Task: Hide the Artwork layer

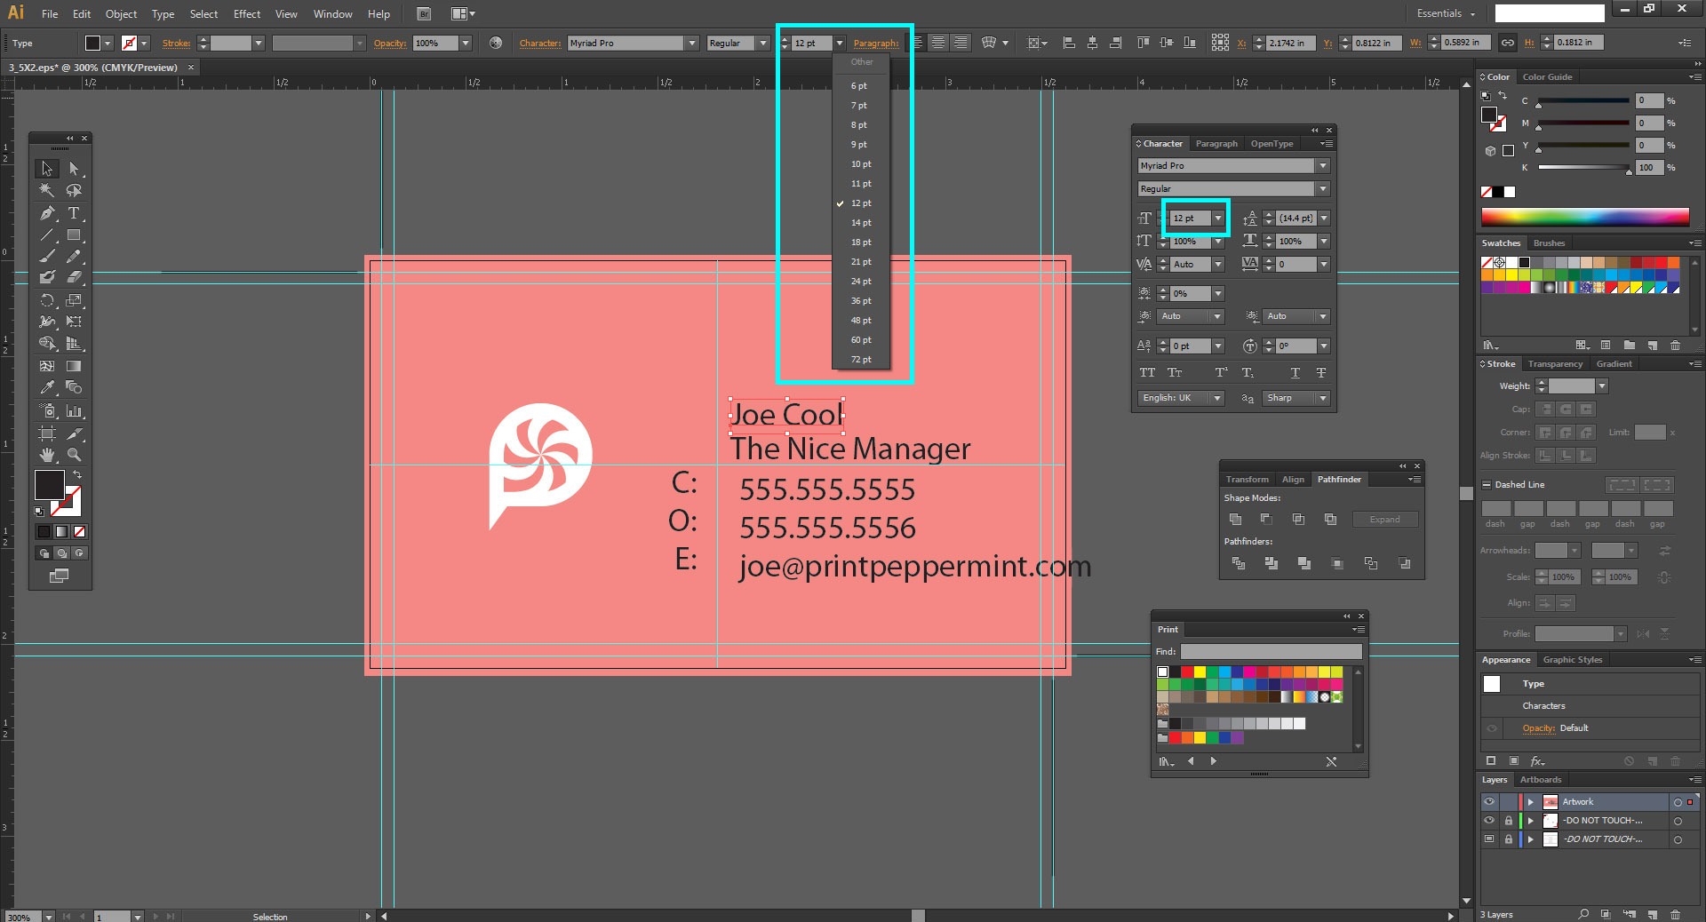Action: (1490, 801)
